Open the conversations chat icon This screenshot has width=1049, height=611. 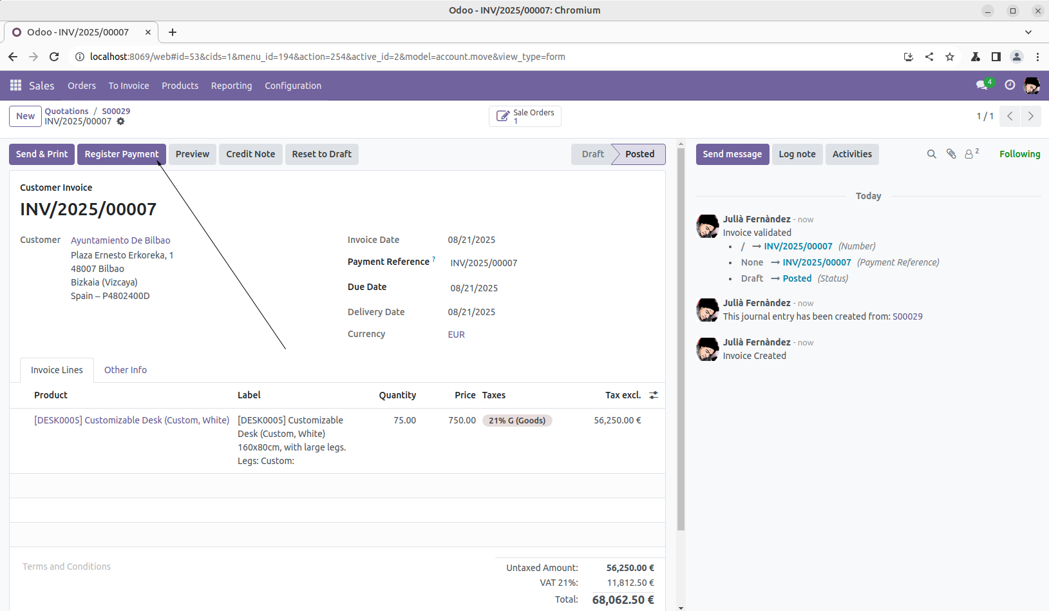click(x=982, y=85)
